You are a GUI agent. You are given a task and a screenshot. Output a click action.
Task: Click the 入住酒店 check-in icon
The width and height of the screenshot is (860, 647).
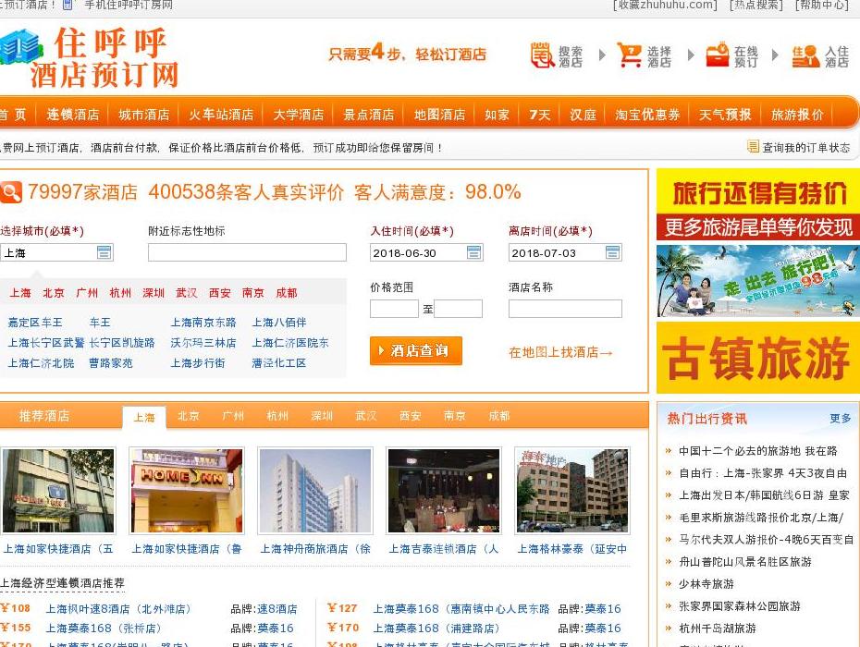pyautogui.click(x=805, y=56)
